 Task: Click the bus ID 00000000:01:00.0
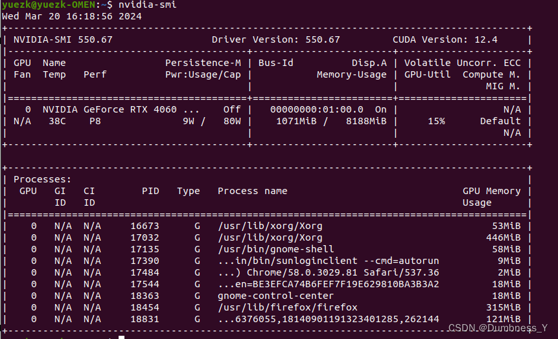[317, 109]
